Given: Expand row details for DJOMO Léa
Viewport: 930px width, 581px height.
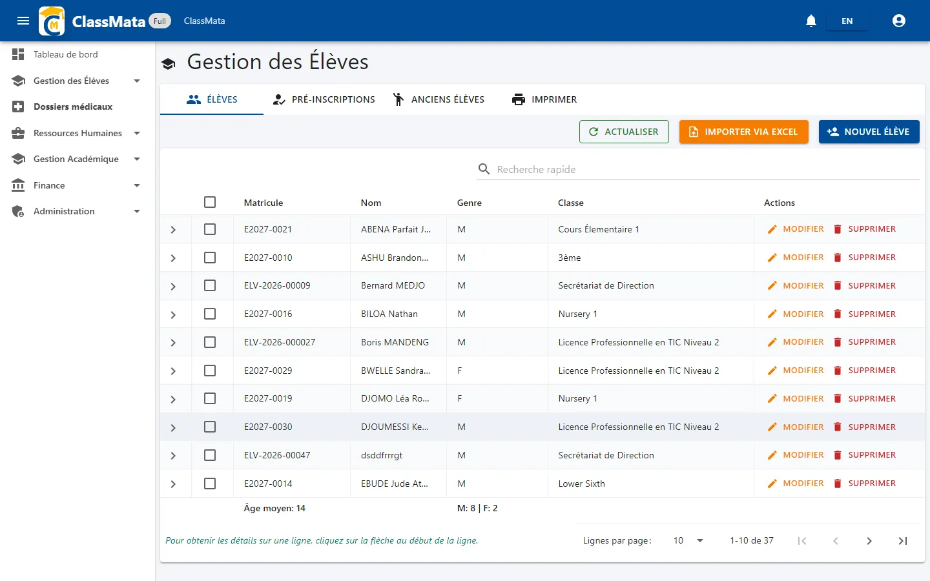Looking at the screenshot, I should tap(173, 399).
